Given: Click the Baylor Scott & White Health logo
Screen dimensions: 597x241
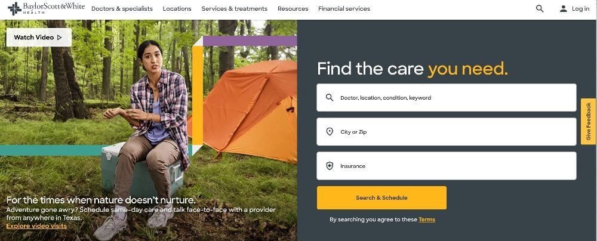Looking at the screenshot, I should (x=46, y=8).
